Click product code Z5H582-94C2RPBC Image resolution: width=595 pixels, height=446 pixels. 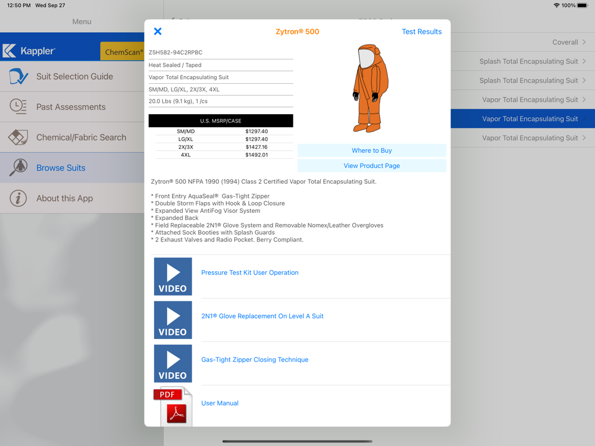(176, 52)
